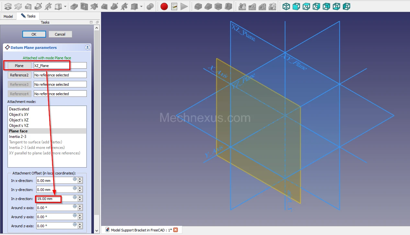
Task: Start macro recording with red circle
Action: [x=164, y=6]
